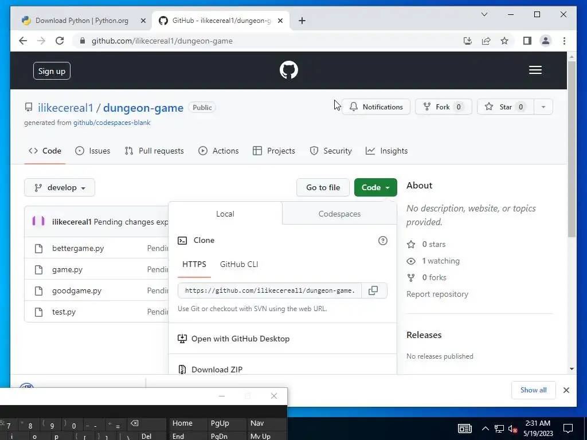Open the hamburger menu in GitHub header
Image resolution: width=587 pixels, height=440 pixels.
tap(535, 70)
